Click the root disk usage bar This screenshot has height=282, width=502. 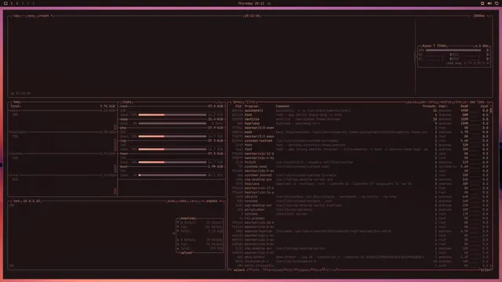pyautogui.click(x=173, y=114)
